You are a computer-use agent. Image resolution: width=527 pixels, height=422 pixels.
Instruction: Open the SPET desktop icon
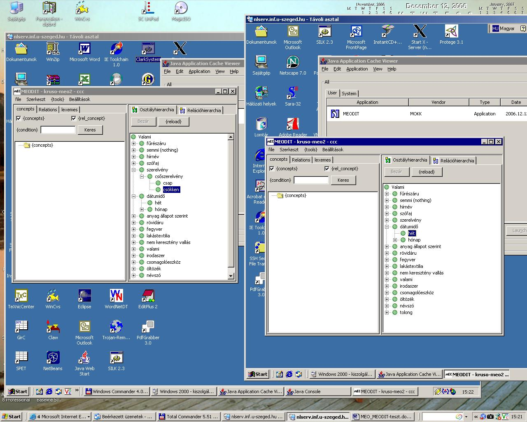pos(21,361)
